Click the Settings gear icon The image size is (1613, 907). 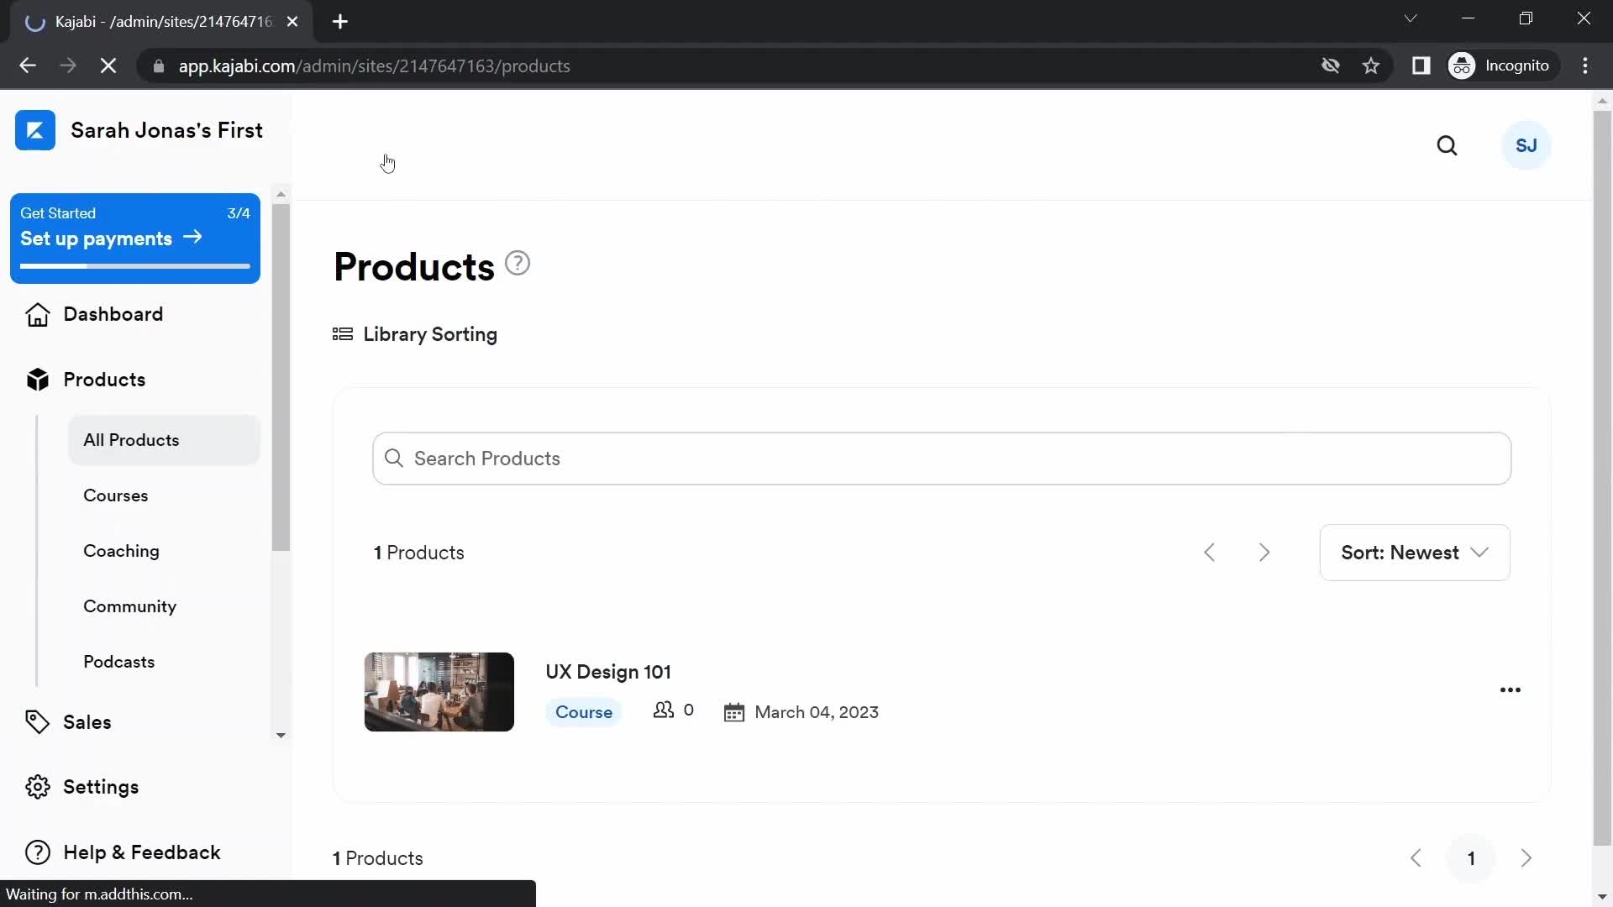point(37,787)
